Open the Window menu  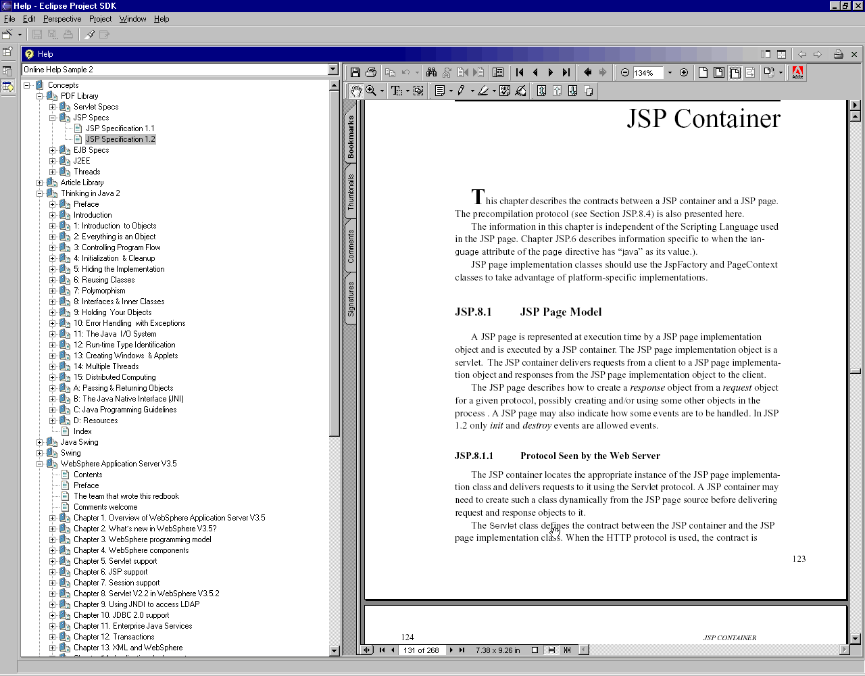133,19
